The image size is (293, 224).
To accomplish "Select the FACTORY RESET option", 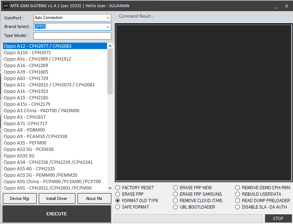I will click(x=118, y=187).
